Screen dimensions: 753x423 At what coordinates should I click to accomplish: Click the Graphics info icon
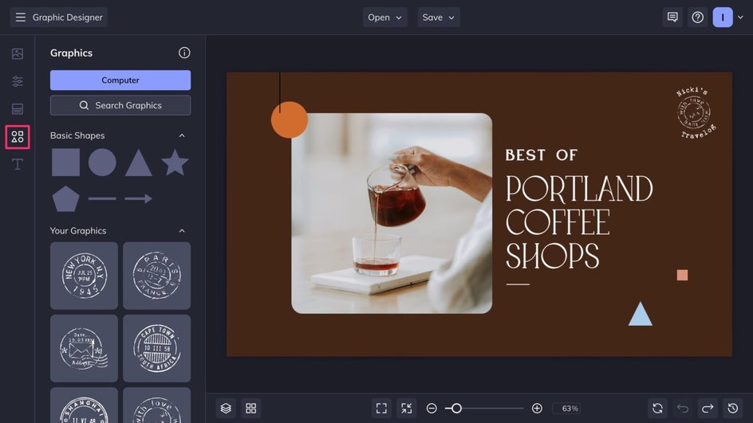pos(184,53)
